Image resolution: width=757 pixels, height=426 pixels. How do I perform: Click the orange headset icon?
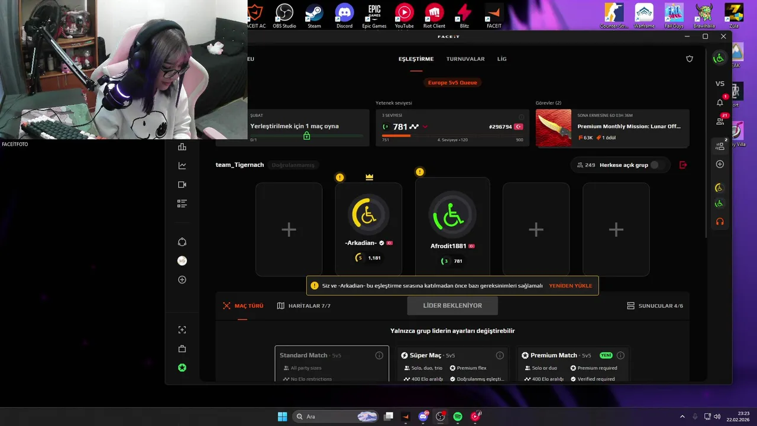click(720, 222)
